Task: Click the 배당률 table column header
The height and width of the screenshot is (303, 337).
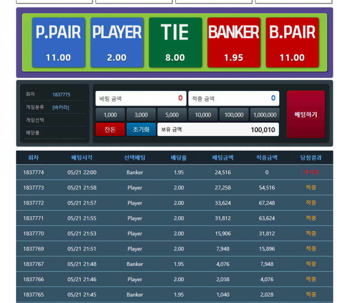Action: (x=179, y=157)
